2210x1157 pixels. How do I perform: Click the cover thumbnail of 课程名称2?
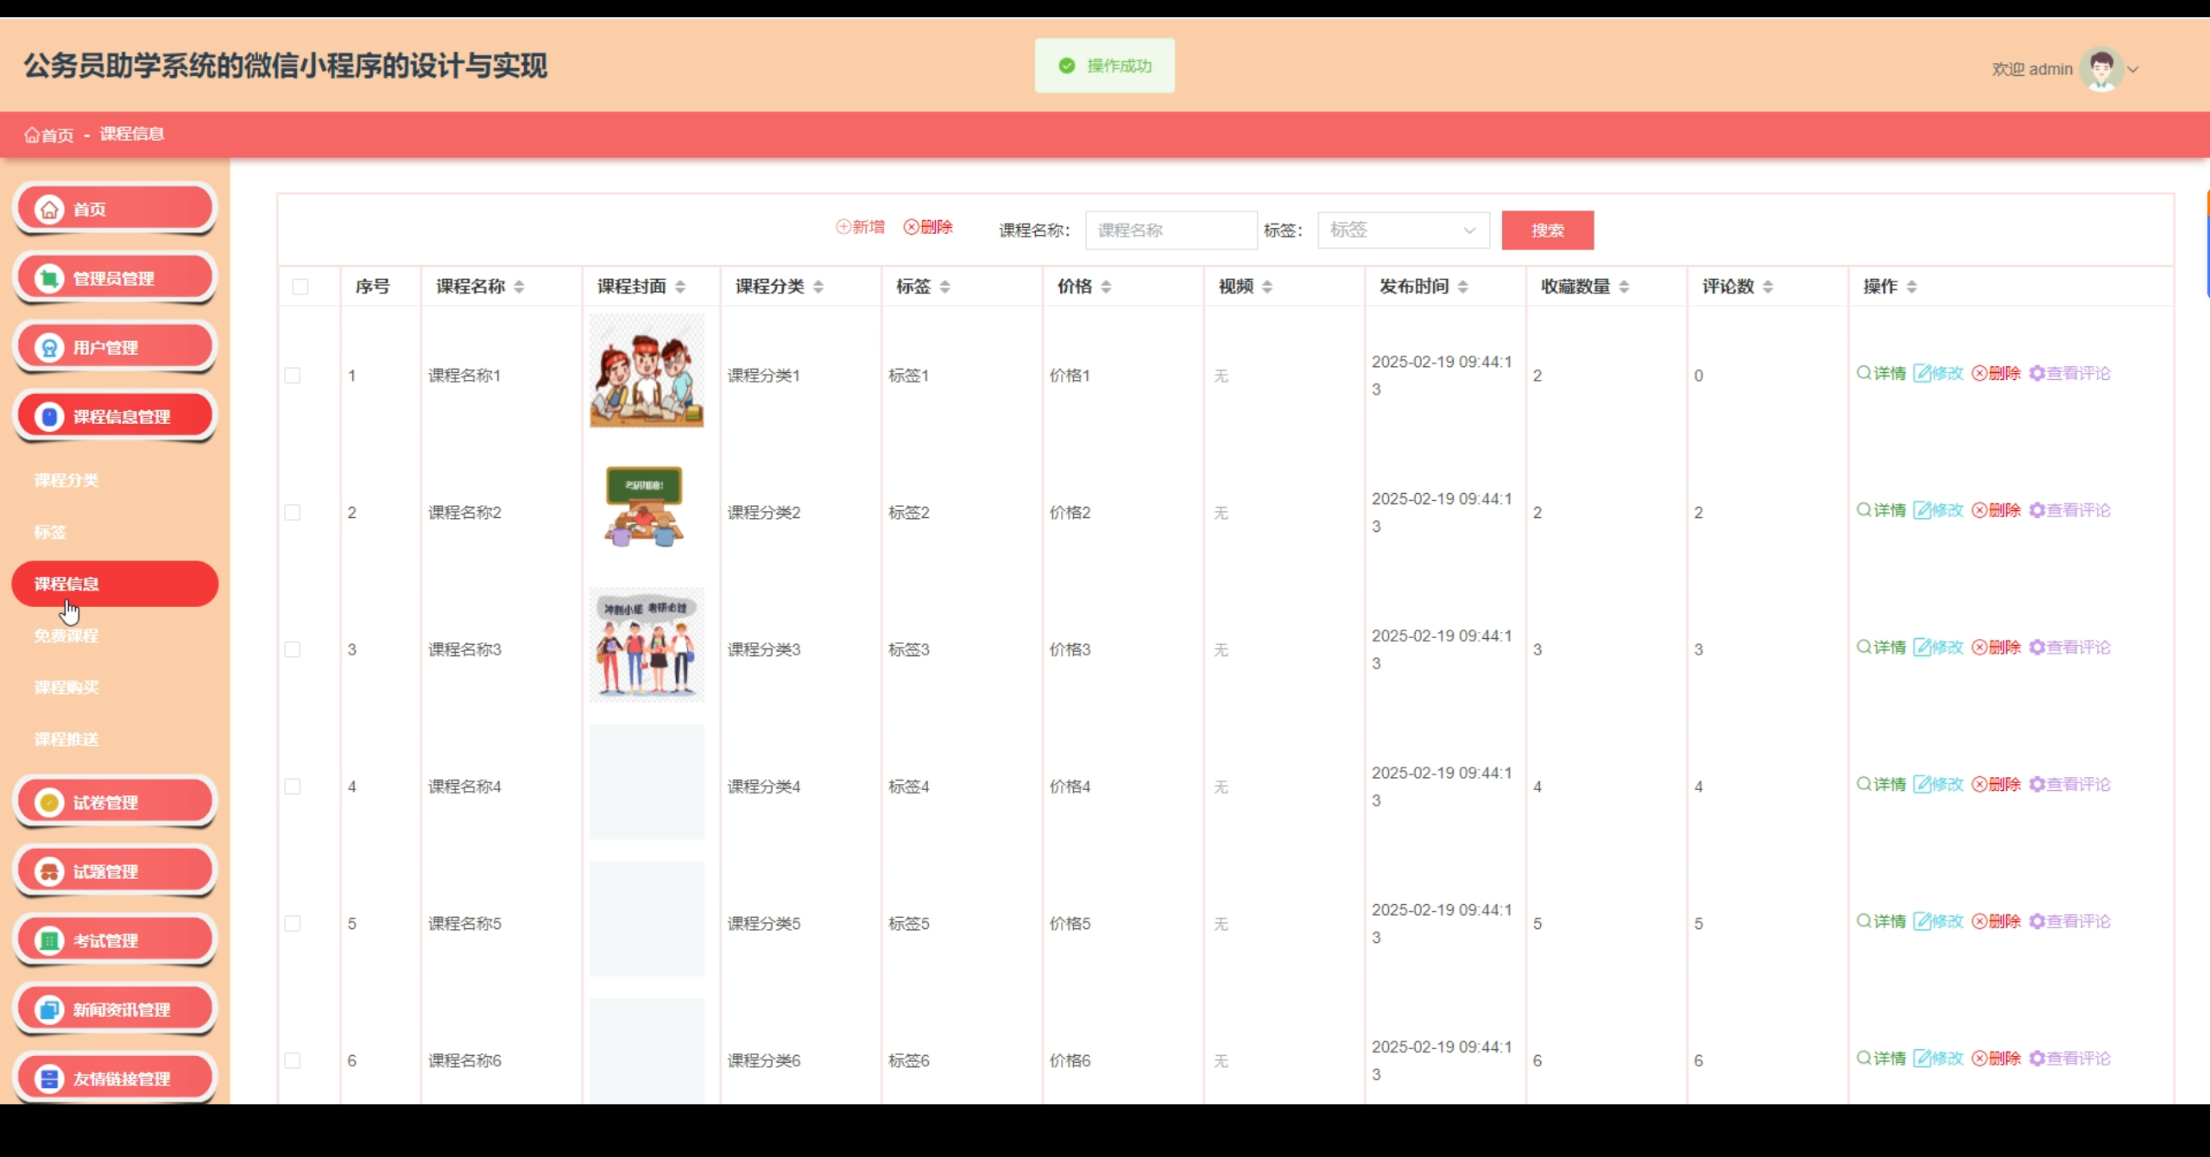[x=646, y=508]
